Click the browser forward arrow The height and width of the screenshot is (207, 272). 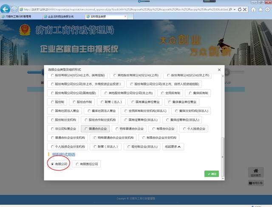(x=14, y=9)
